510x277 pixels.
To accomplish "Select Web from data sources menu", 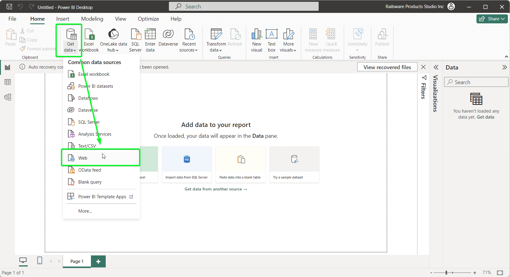I will coord(101,158).
